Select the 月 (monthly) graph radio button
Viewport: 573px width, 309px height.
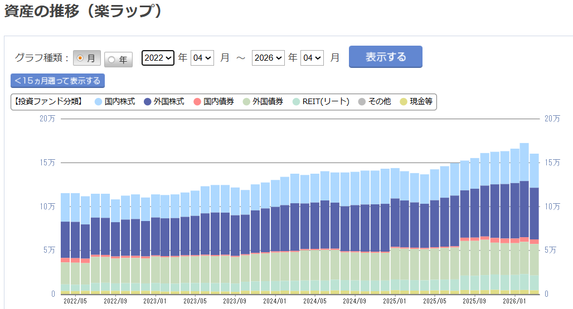point(86,58)
